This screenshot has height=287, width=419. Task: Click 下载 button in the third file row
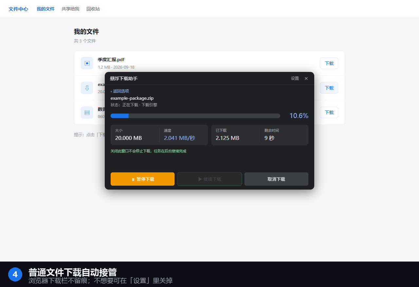tap(329, 112)
